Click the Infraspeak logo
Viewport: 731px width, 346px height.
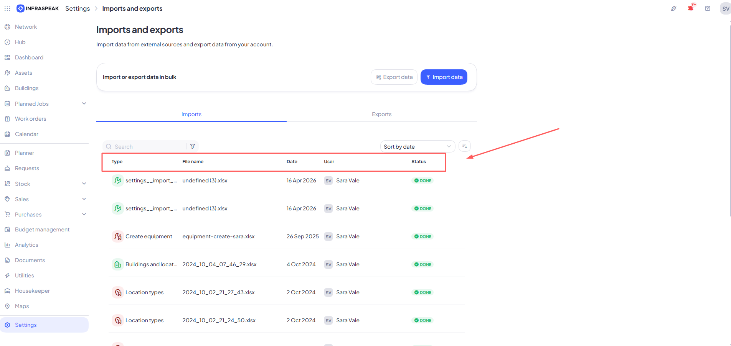38,8
